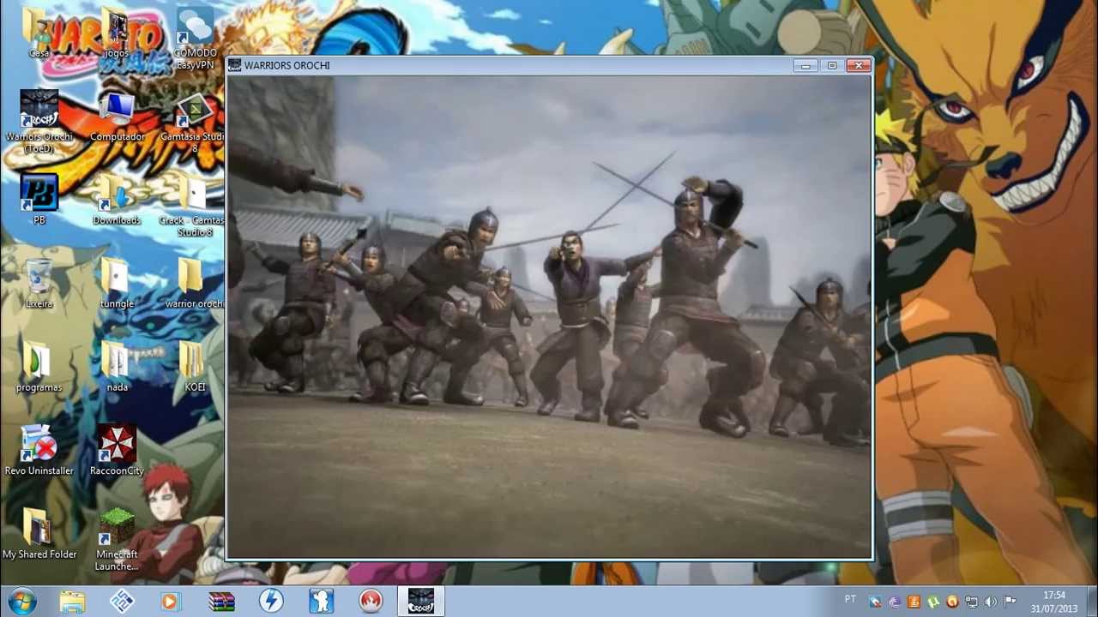This screenshot has height=617, width=1098.
Task: Click the WARRIORS OROCHI title bar icon
Action: [234, 65]
